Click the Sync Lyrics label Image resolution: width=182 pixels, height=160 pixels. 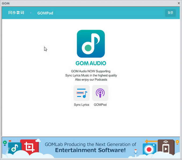[81, 105]
